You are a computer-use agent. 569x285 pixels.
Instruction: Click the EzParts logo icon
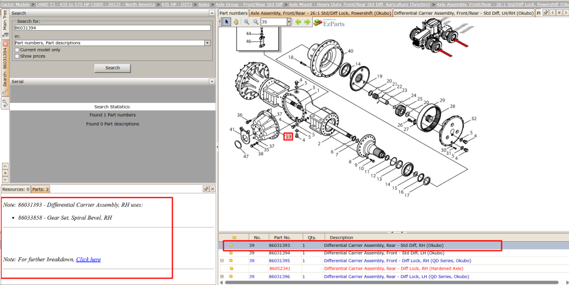click(x=318, y=23)
